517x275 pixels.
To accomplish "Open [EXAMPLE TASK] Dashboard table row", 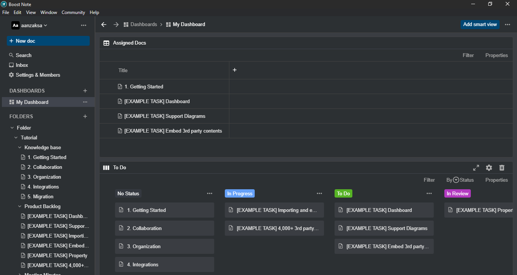I will point(157,101).
